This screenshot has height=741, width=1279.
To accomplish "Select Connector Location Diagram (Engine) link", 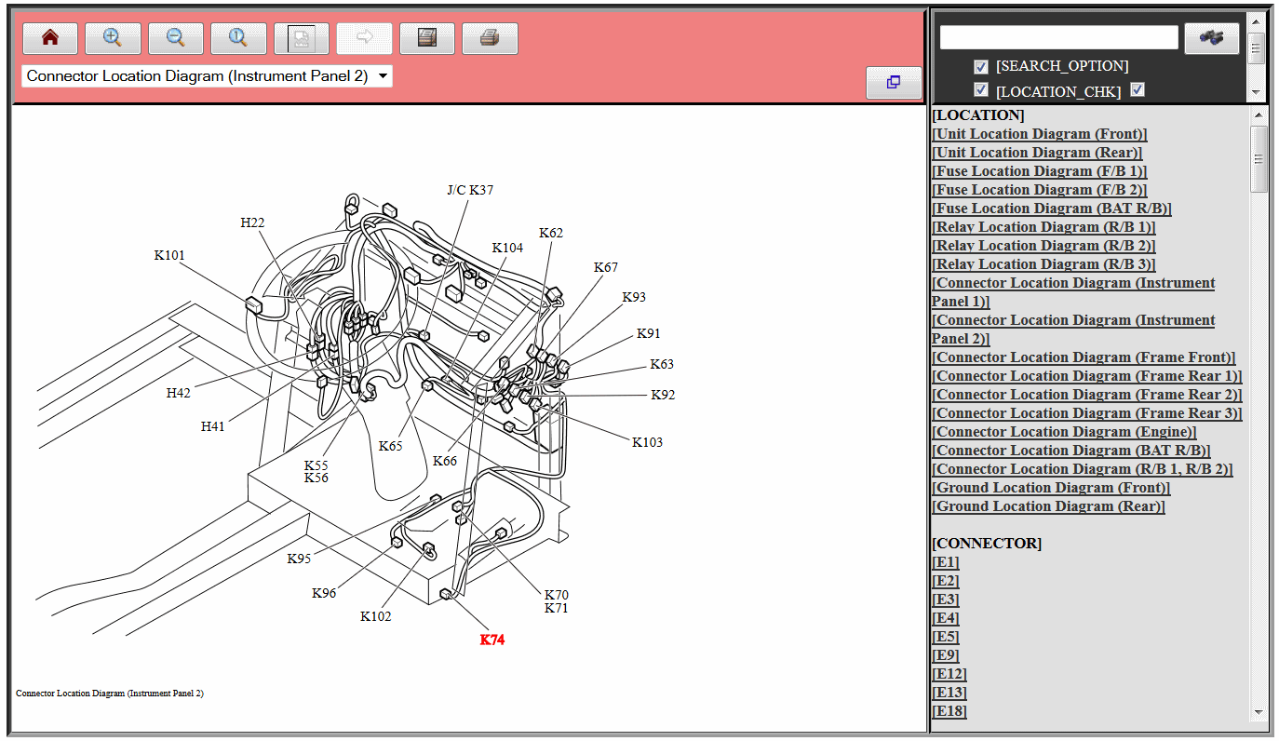I will click(x=1064, y=432).
